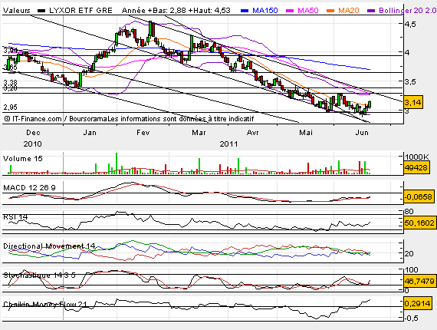Click the 1000K volume axis label

point(417,157)
